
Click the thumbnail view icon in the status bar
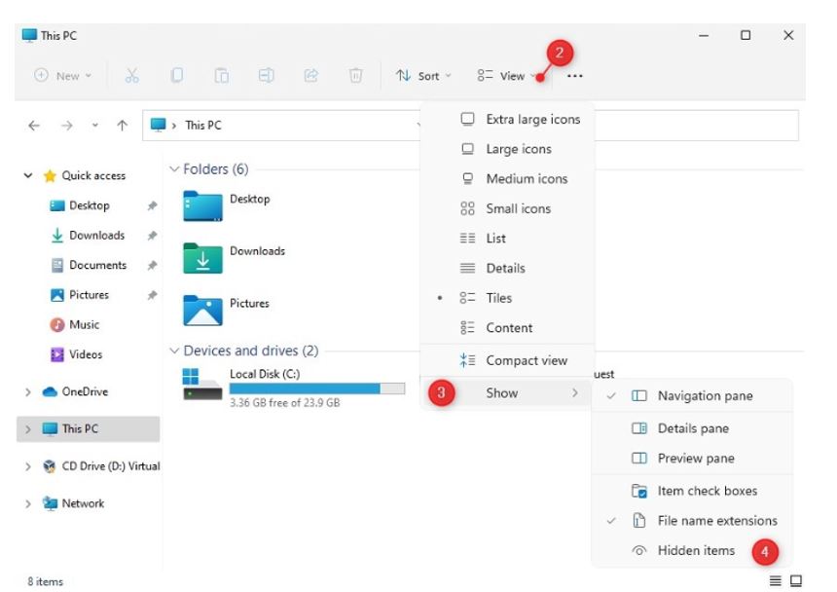coord(796,579)
